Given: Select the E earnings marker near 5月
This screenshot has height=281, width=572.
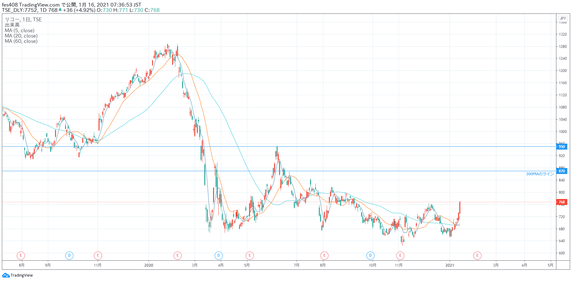Looking at the screenshot, I should (249, 256).
